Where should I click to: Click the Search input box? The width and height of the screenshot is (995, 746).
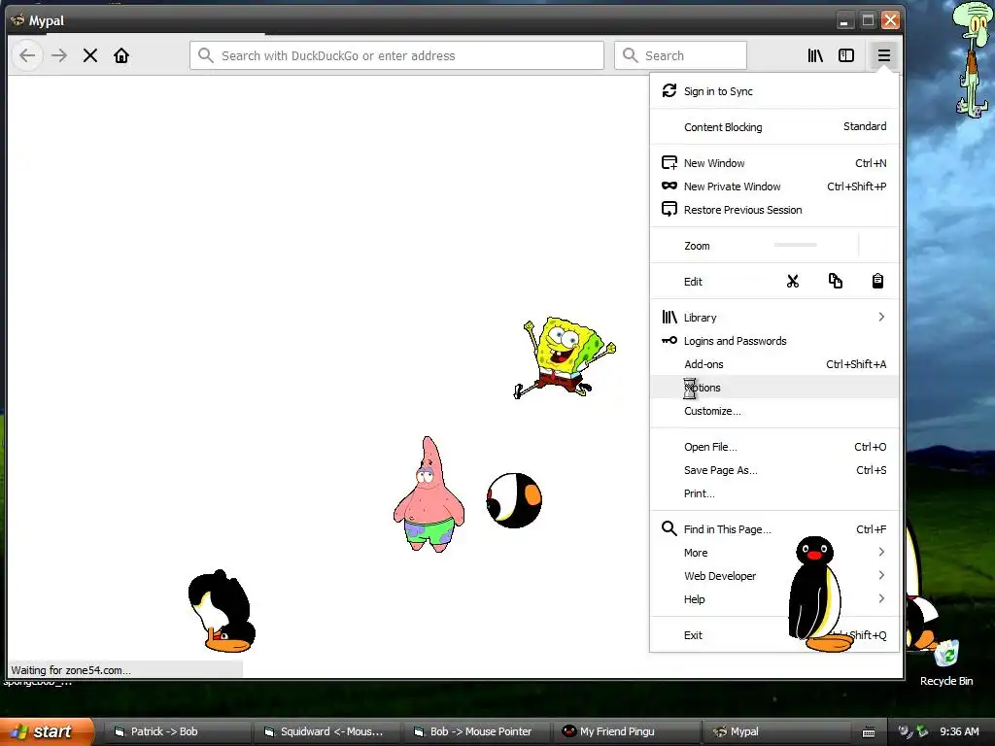680,55
